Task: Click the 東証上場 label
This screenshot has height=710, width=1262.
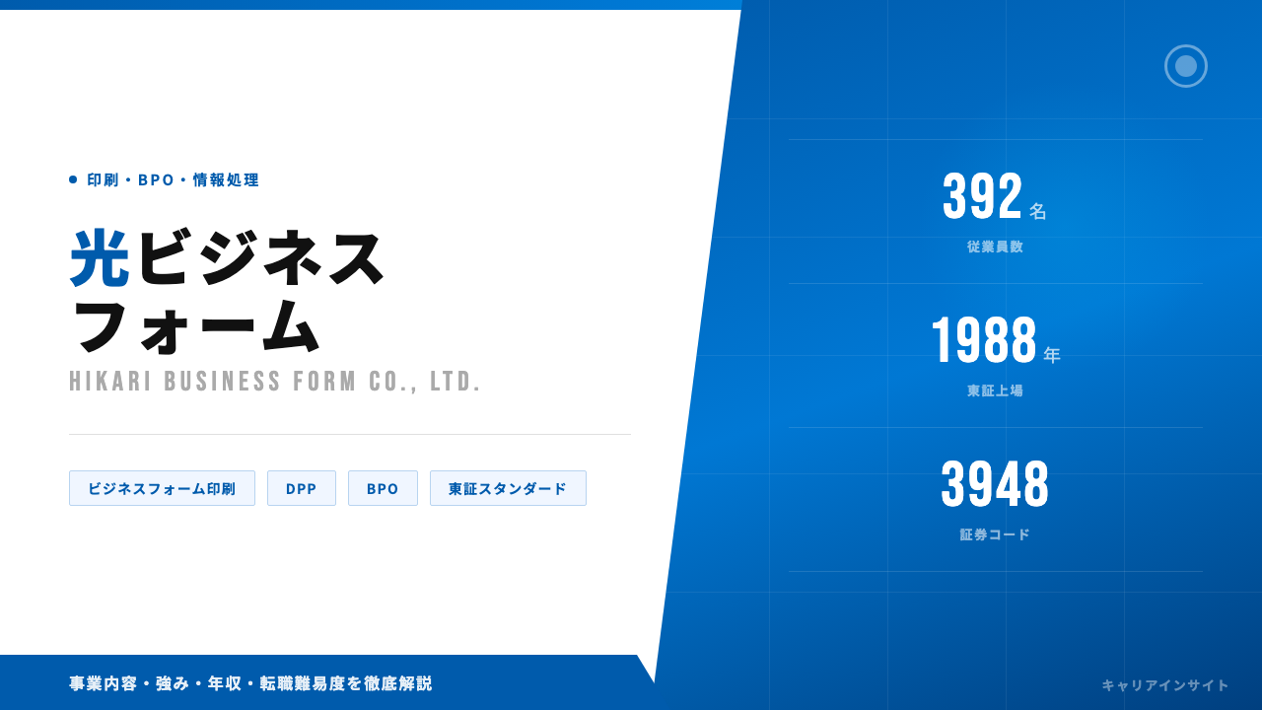Action: [996, 390]
